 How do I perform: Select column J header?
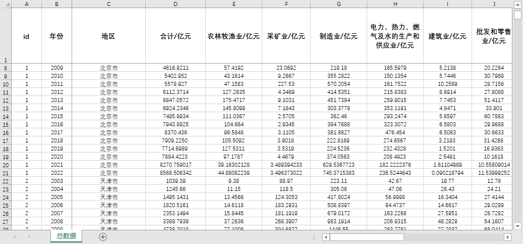pos(492,4)
